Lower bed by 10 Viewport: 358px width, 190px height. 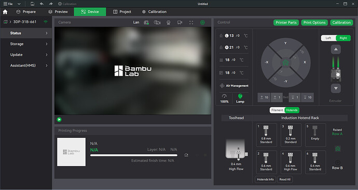click(x=307, y=97)
